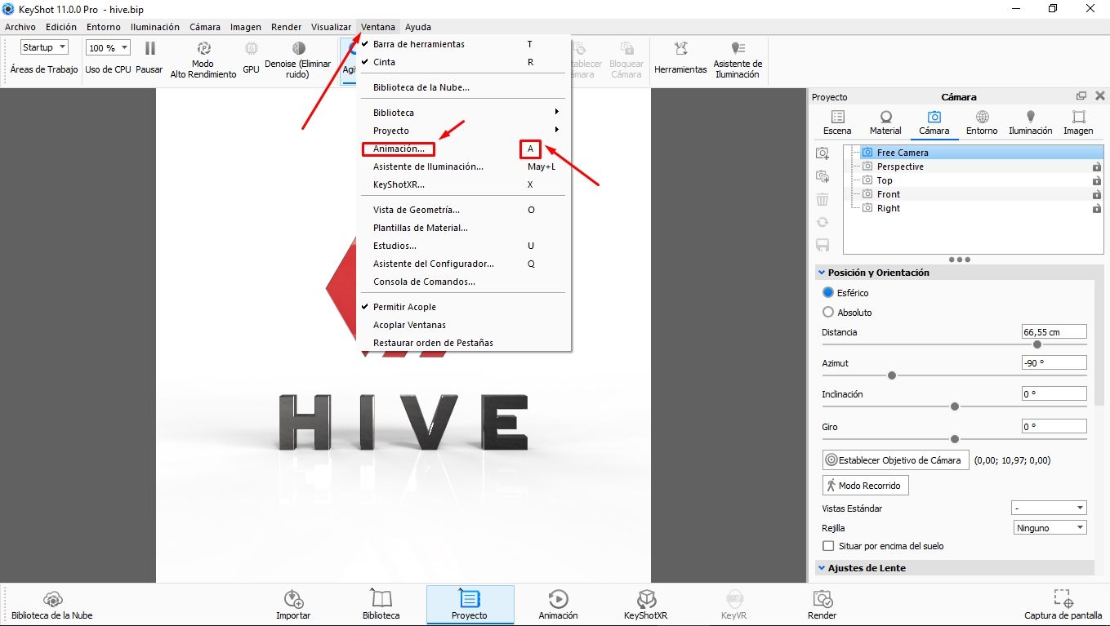Choose KeyShotXR... menu item
Viewport: 1110px width, 626px height.
(465, 184)
